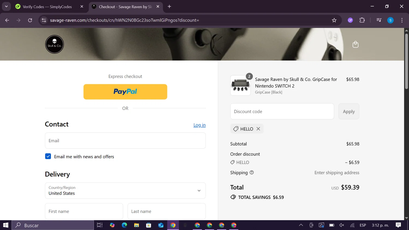Go back to the previous page
Viewport: 409px width, 230px height.
tap(7, 20)
